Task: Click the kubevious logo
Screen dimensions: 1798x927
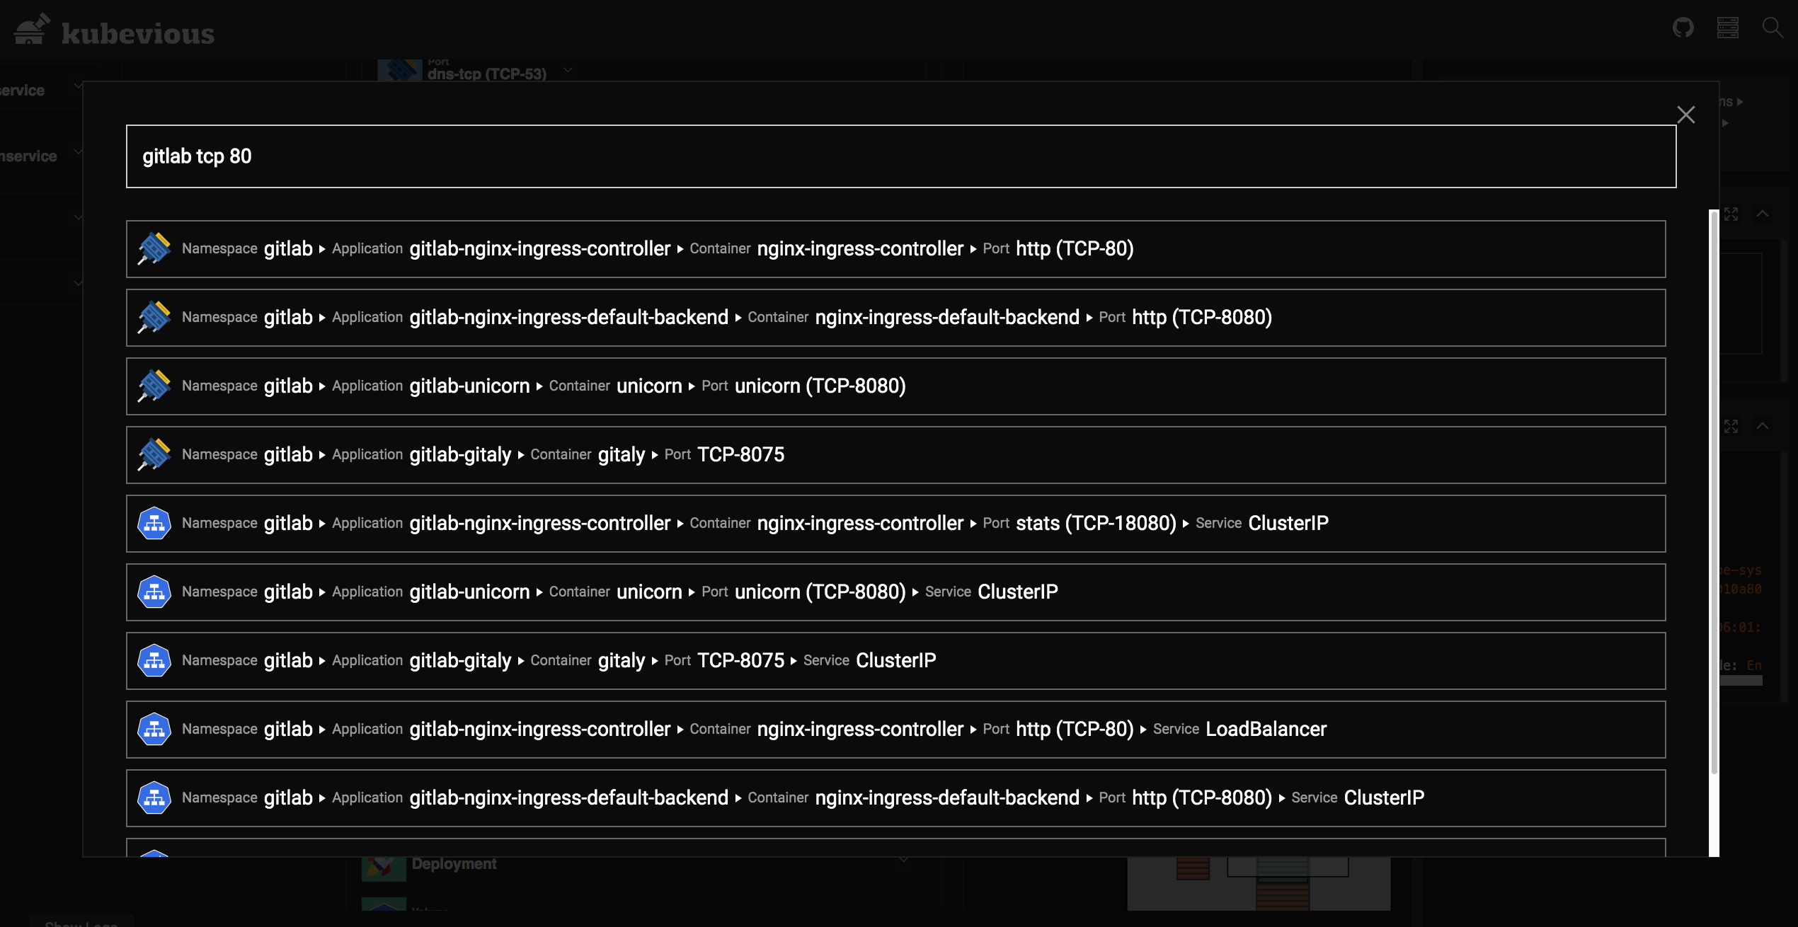Action: coord(114,30)
